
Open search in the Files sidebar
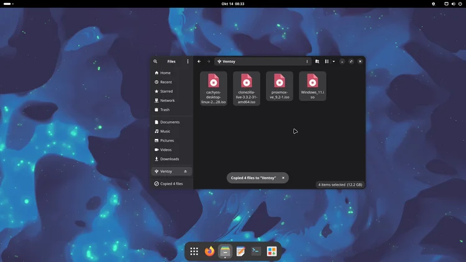pyautogui.click(x=155, y=61)
